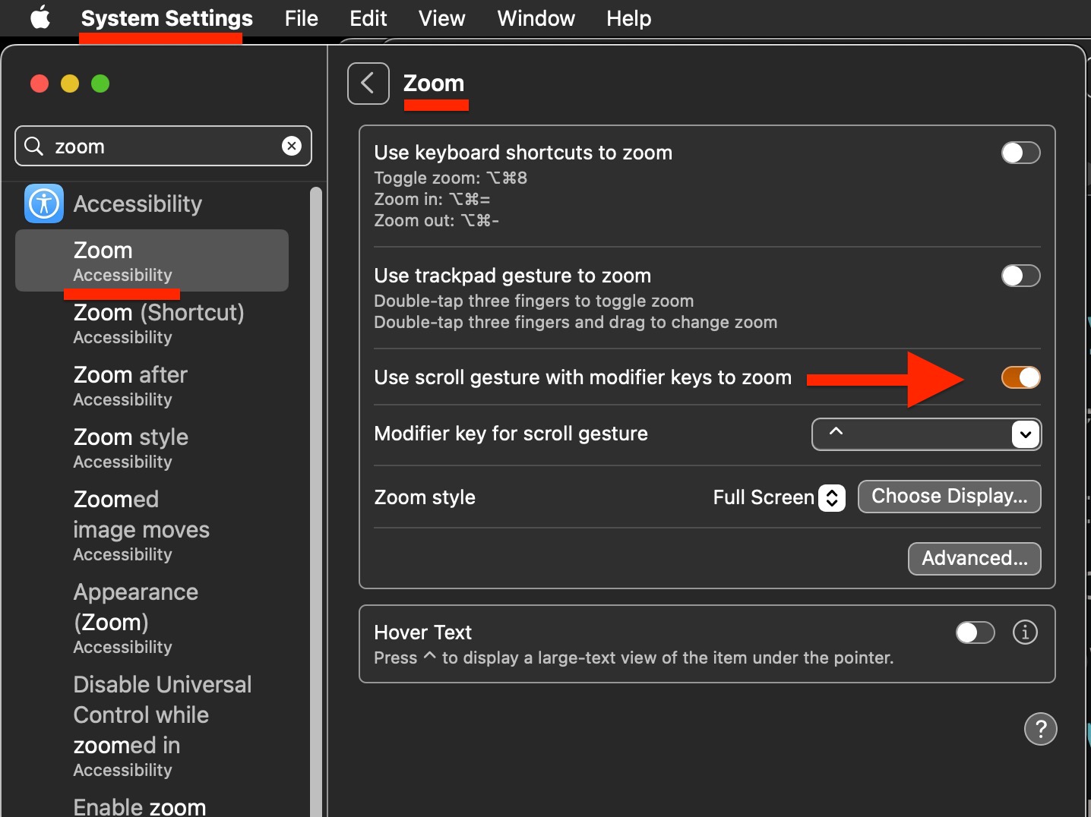Open the Help menu
This screenshot has width=1091, height=817.
(x=629, y=18)
